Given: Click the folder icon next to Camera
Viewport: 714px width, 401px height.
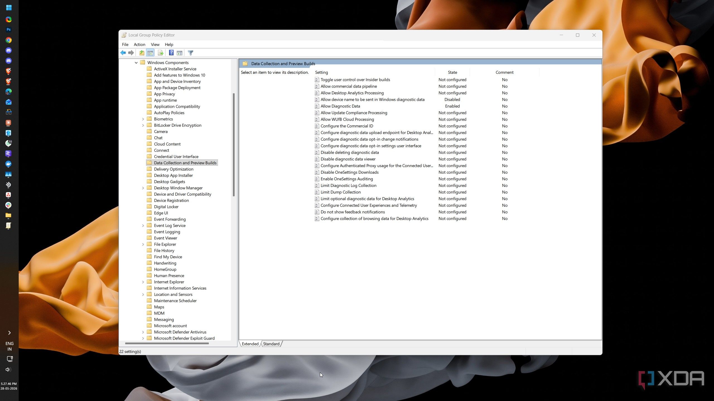Looking at the screenshot, I should coord(149,131).
